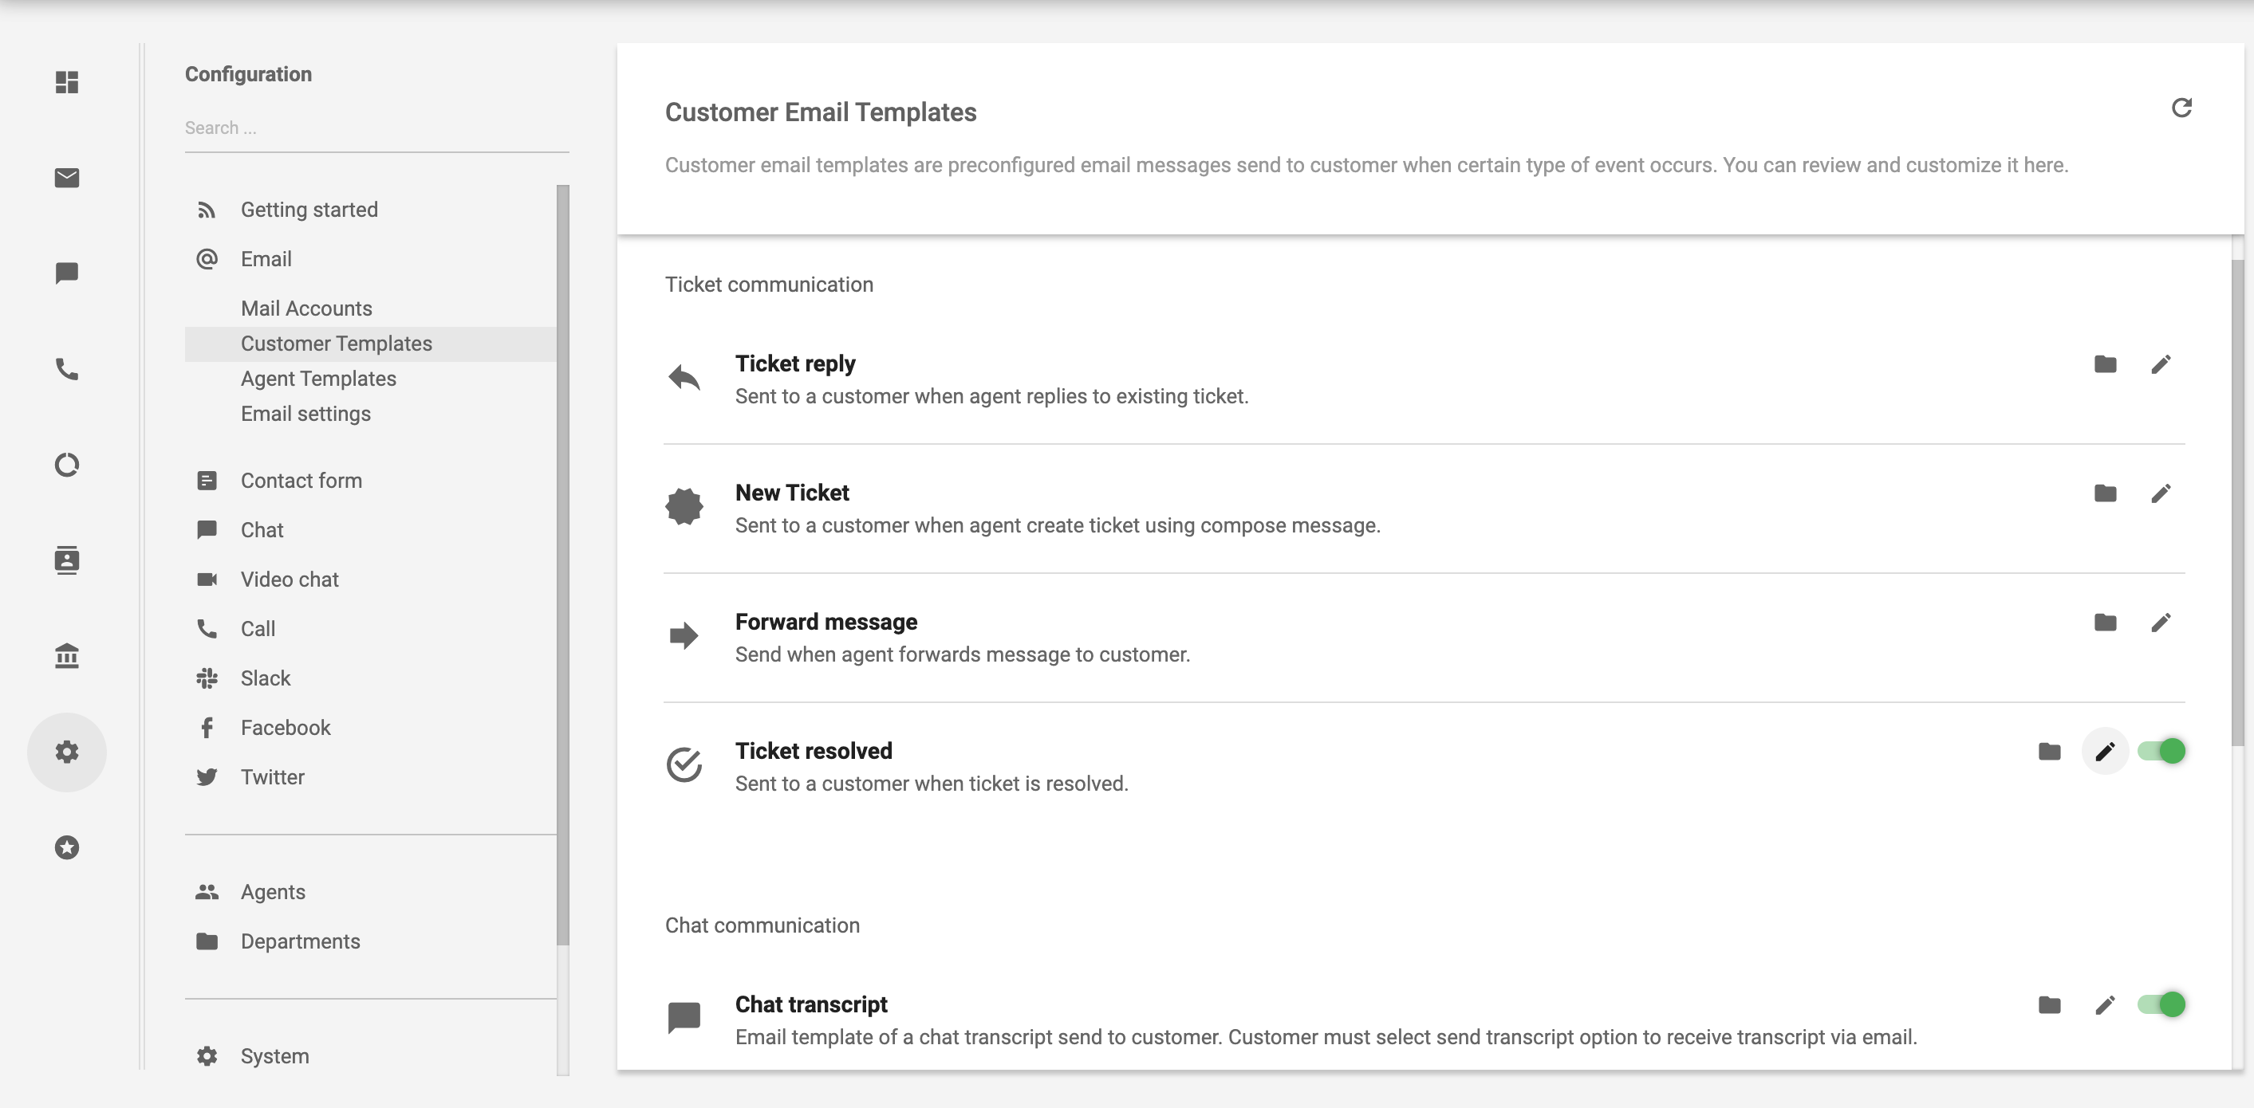Edit the Chat transcript template via pencil icon
The height and width of the screenshot is (1108, 2254).
(2106, 1005)
